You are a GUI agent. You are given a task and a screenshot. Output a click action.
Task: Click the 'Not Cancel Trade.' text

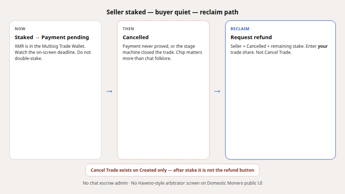click(x=274, y=52)
